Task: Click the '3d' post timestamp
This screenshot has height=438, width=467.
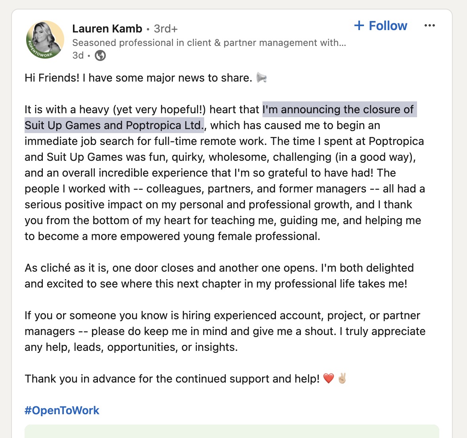Action: (78, 55)
